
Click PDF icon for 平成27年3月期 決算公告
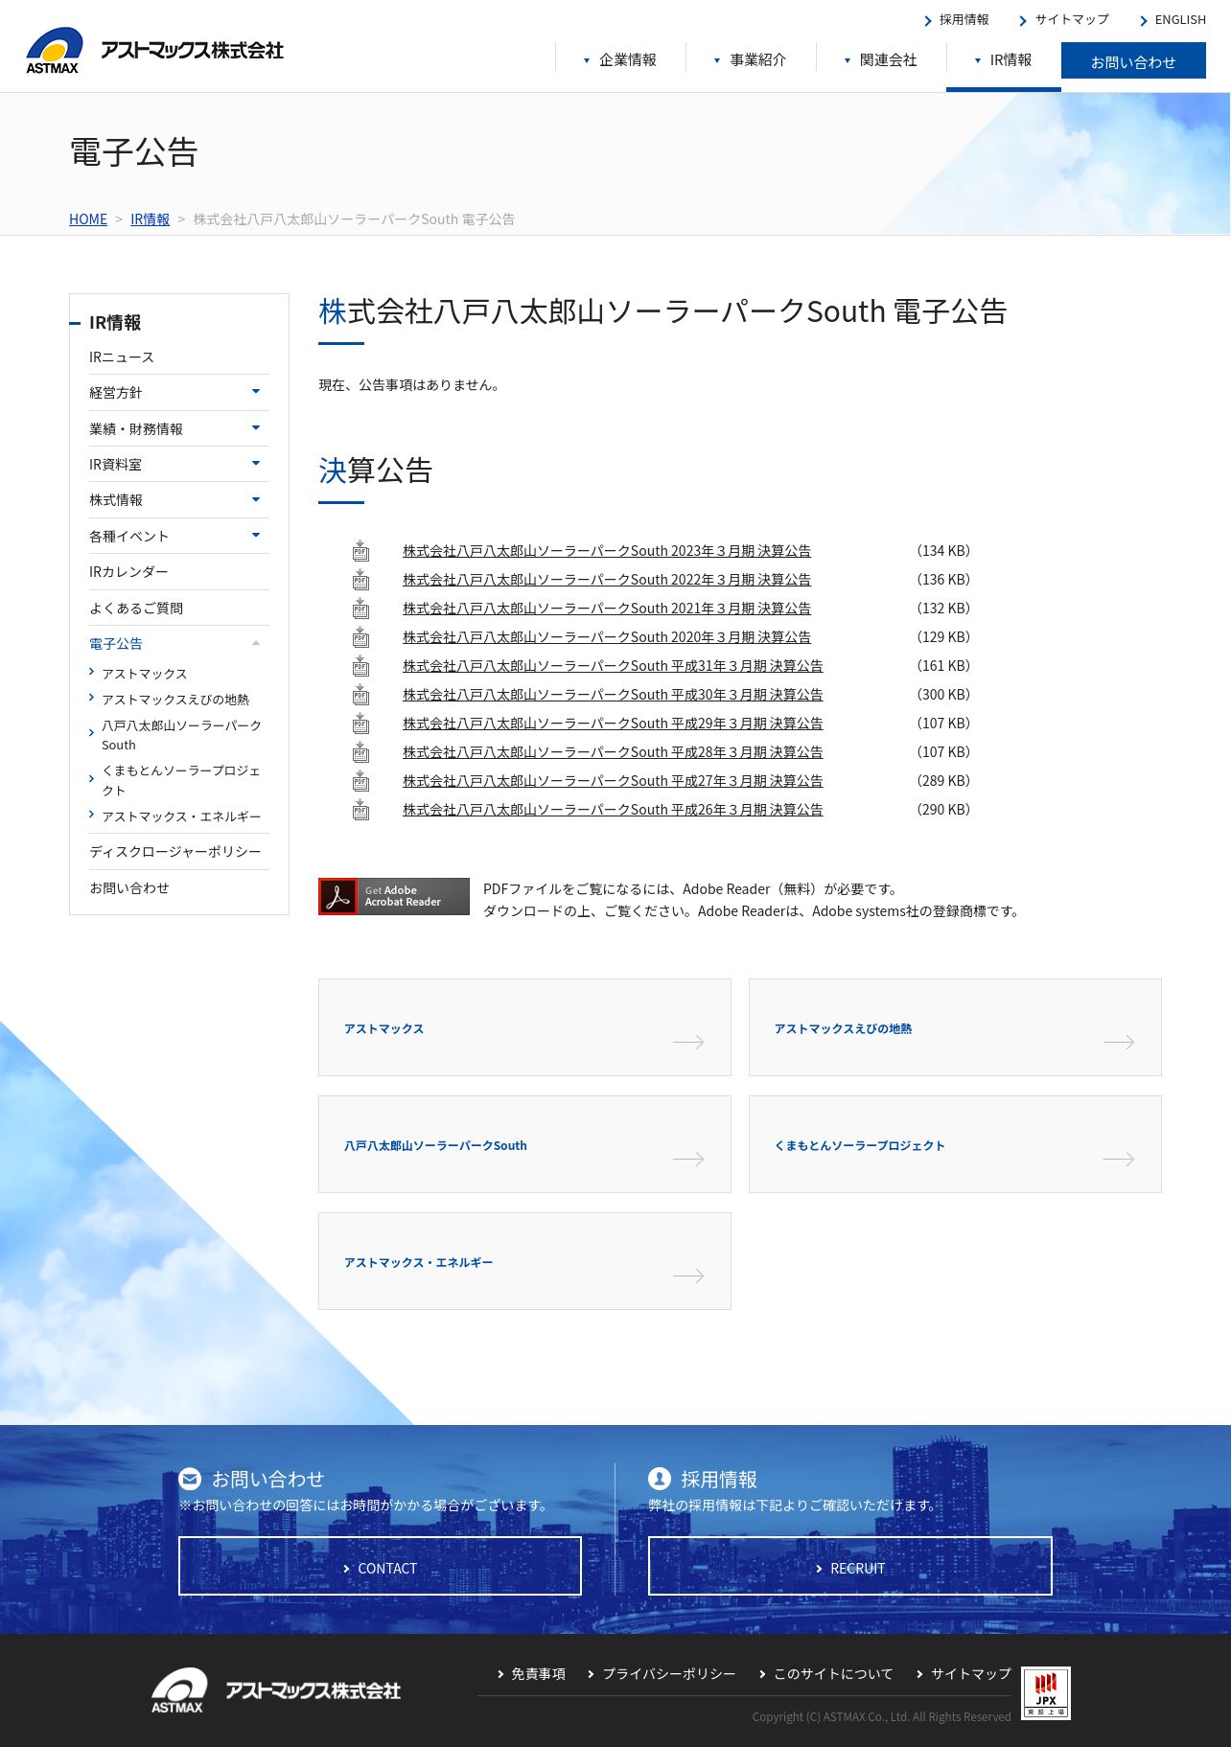[x=360, y=781]
